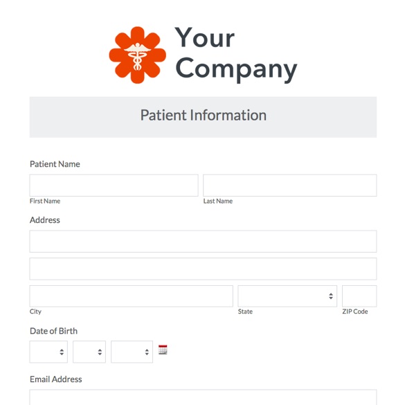
Task: Click the Address field label
Action: coord(45,220)
